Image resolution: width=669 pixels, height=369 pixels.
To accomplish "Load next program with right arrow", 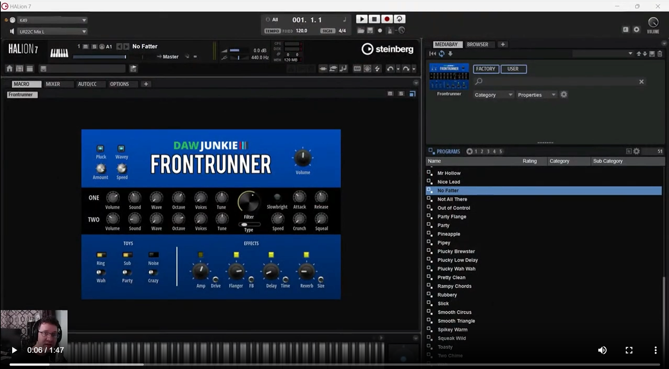I will coord(126,46).
